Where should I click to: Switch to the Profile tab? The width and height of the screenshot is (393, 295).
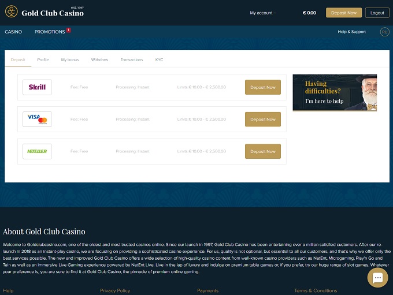(x=43, y=60)
